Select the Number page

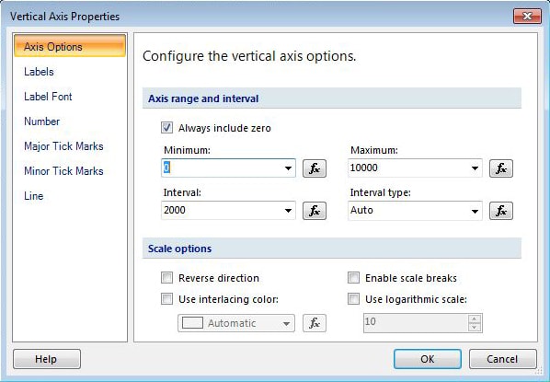(x=41, y=122)
